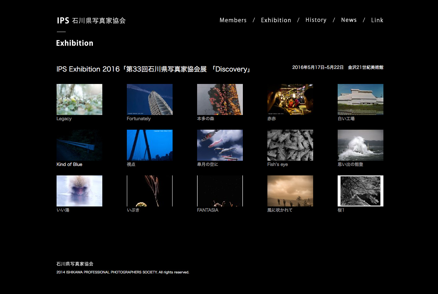Go to the Exhibition nav link
This screenshot has width=438, height=294.
(x=276, y=20)
